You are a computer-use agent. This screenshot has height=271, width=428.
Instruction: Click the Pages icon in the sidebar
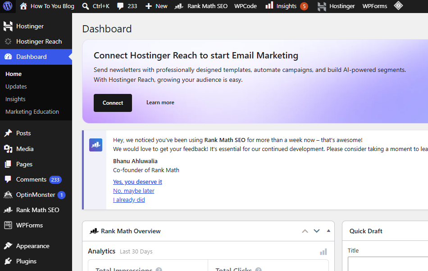point(8,164)
